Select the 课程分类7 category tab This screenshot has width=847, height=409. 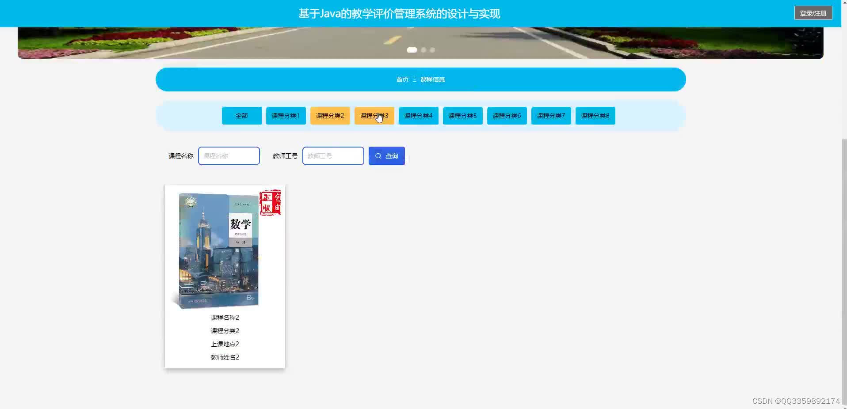(x=551, y=116)
